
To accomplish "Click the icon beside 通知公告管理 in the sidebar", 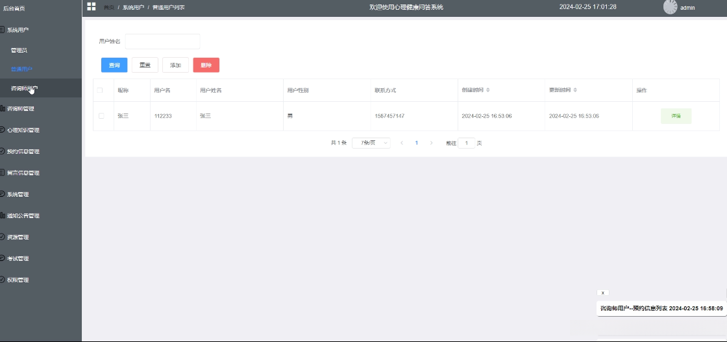I will [x=3, y=215].
